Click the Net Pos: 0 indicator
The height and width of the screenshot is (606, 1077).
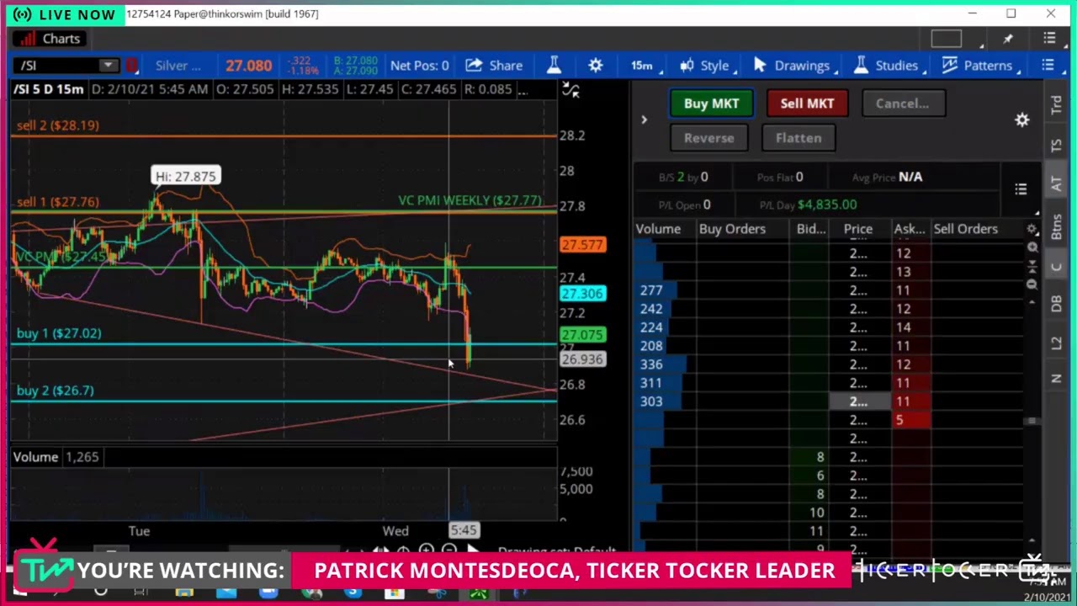point(419,66)
